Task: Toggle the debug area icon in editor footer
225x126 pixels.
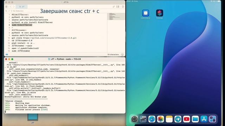Action: coord(122,55)
